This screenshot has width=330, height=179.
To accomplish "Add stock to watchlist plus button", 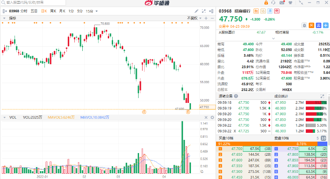I will pyautogui.click(x=326, y=26).
